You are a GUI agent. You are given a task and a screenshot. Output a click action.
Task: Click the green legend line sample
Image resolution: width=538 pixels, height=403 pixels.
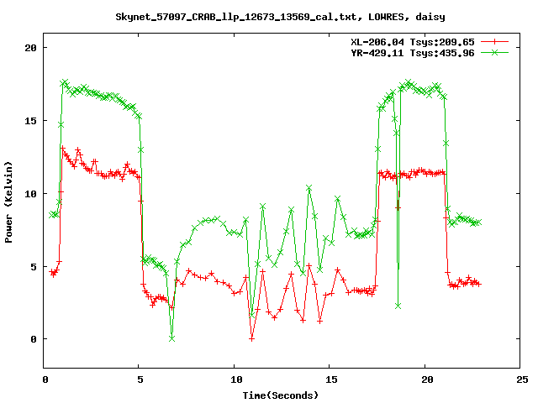click(x=494, y=52)
